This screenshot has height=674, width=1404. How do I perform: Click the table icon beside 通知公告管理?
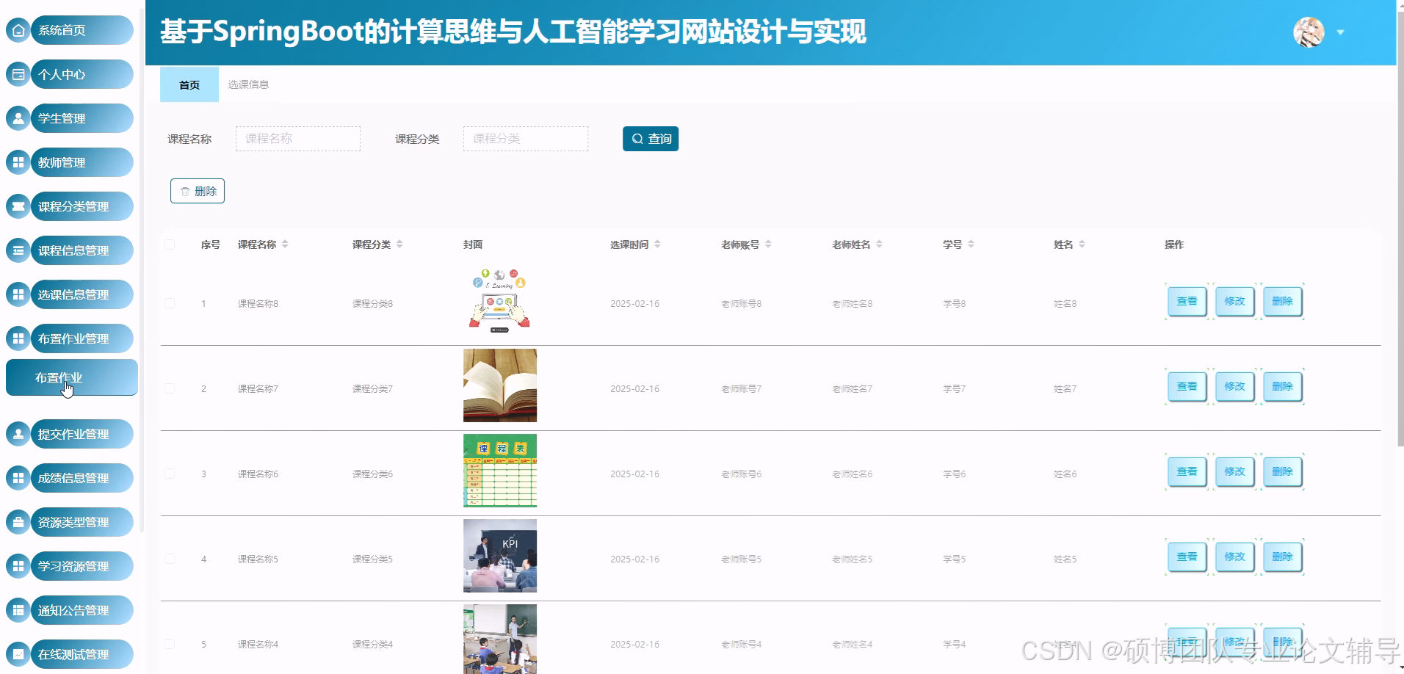pyautogui.click(x=18, y=610)
